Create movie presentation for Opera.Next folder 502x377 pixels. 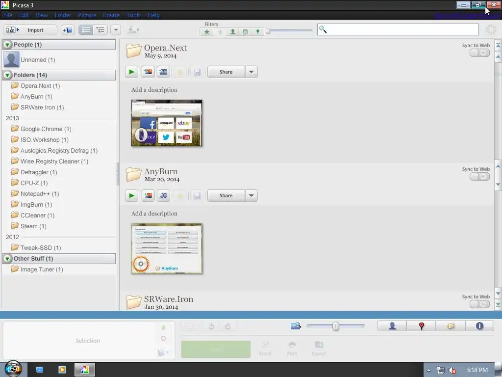(x=163, y=72)
